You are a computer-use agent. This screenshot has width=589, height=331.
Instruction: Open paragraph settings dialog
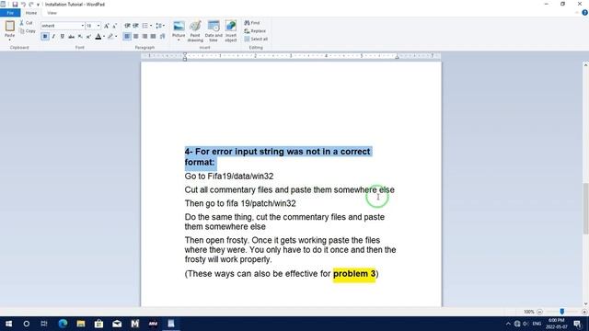coord(162,37)
